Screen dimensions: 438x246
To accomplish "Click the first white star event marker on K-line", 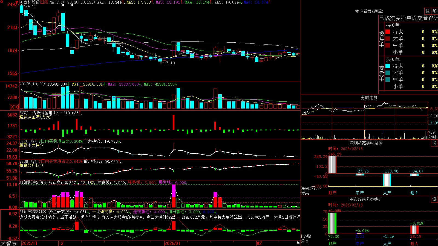I will (63, 5).
